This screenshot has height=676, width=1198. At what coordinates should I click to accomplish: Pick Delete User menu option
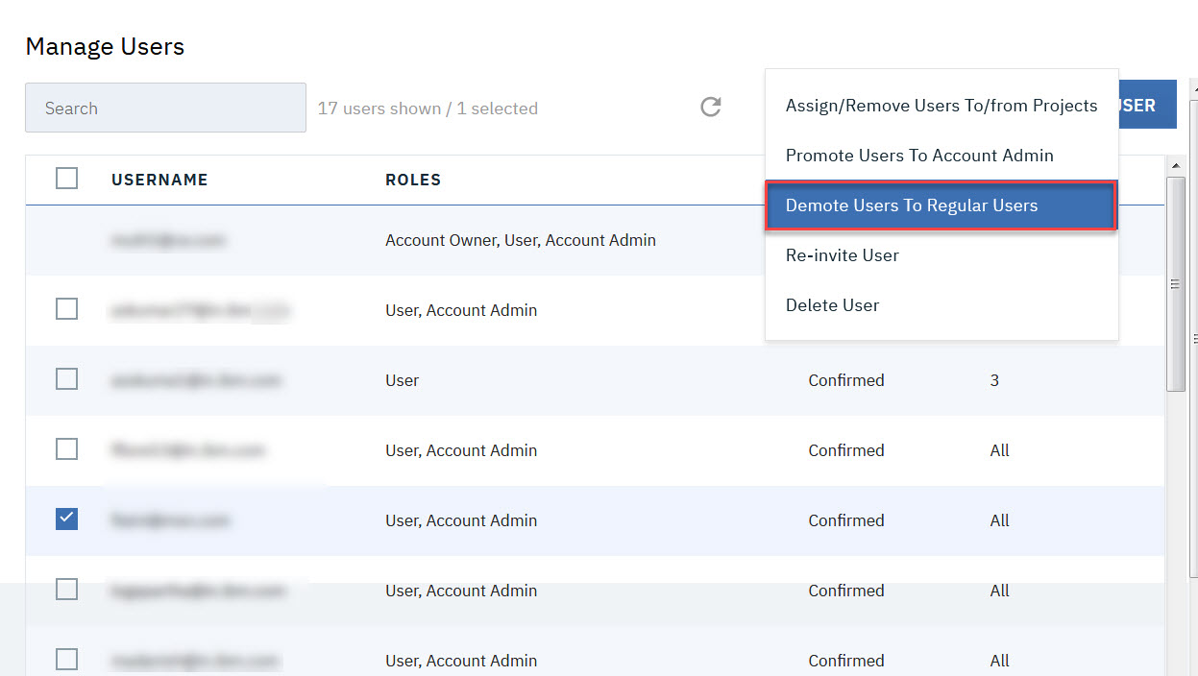832,305
